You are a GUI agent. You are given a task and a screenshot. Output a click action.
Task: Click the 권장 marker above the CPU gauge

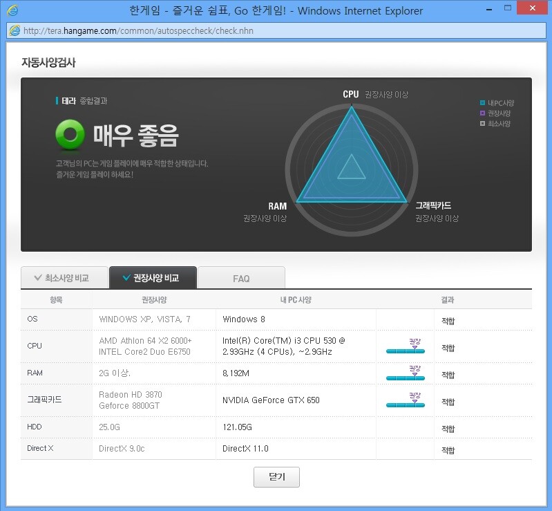pyautogui.click(x=415, y=342)
